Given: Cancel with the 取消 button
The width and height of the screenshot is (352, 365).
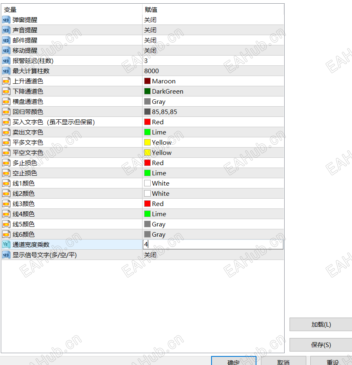Looking at the screenshot, I should pyautogui.click(x=283, y=361).
